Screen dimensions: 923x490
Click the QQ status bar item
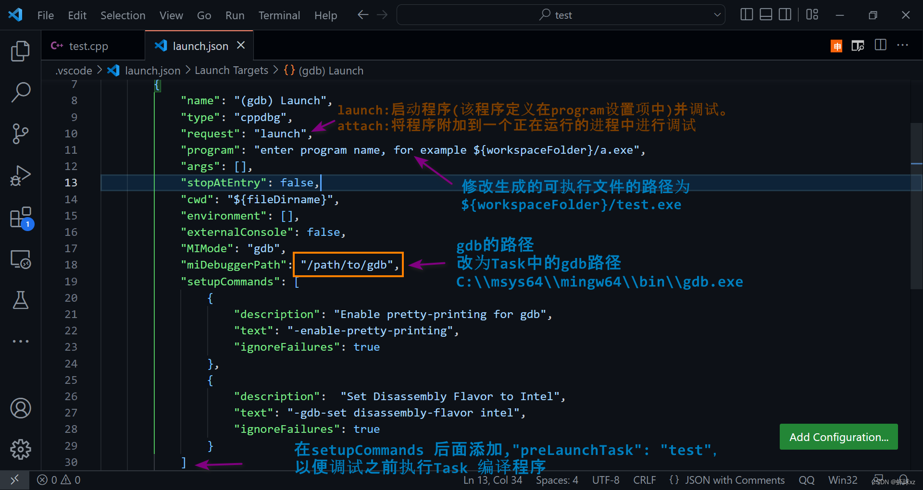click(x=807, y=480)
